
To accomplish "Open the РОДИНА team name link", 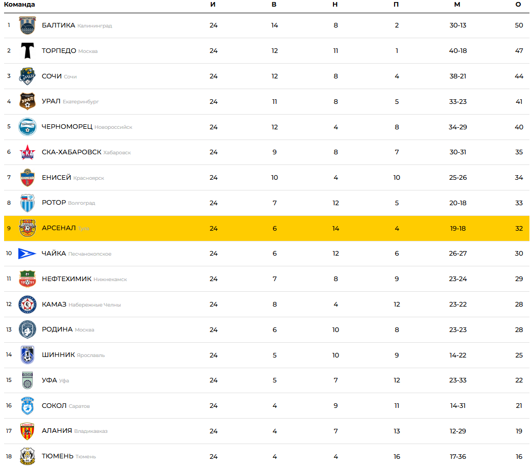I will [57, 329].
